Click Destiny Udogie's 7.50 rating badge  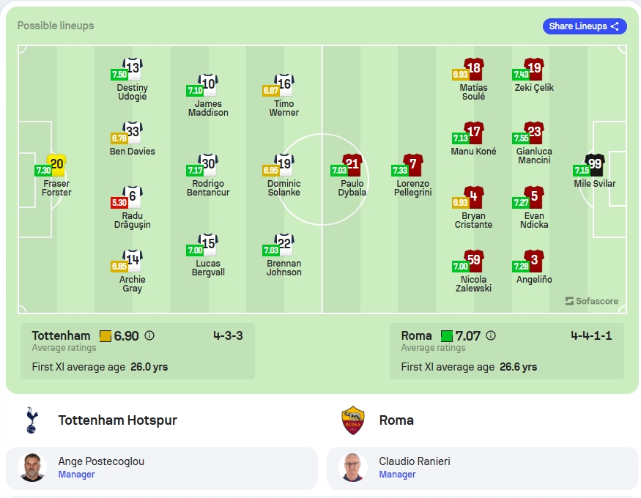[119, 75]
